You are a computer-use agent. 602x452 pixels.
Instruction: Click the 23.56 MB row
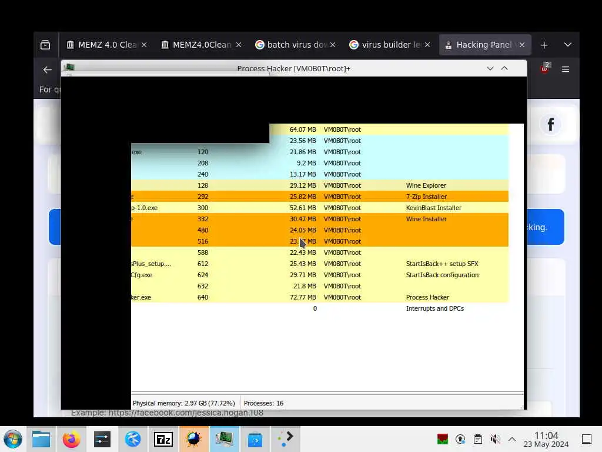tap(389, 141)
